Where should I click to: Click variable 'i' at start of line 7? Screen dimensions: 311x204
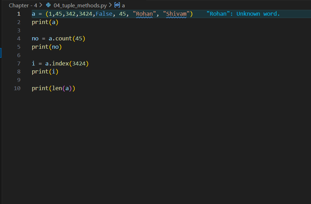click(x=33, y=63)
